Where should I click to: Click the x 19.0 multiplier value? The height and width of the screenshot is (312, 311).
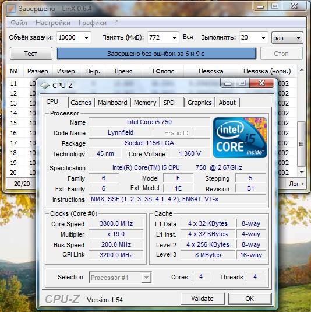click(116, 234)
